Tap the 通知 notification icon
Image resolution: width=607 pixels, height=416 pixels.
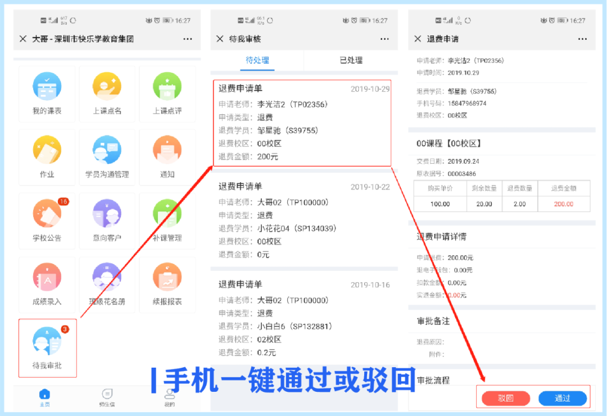(167, 151)
